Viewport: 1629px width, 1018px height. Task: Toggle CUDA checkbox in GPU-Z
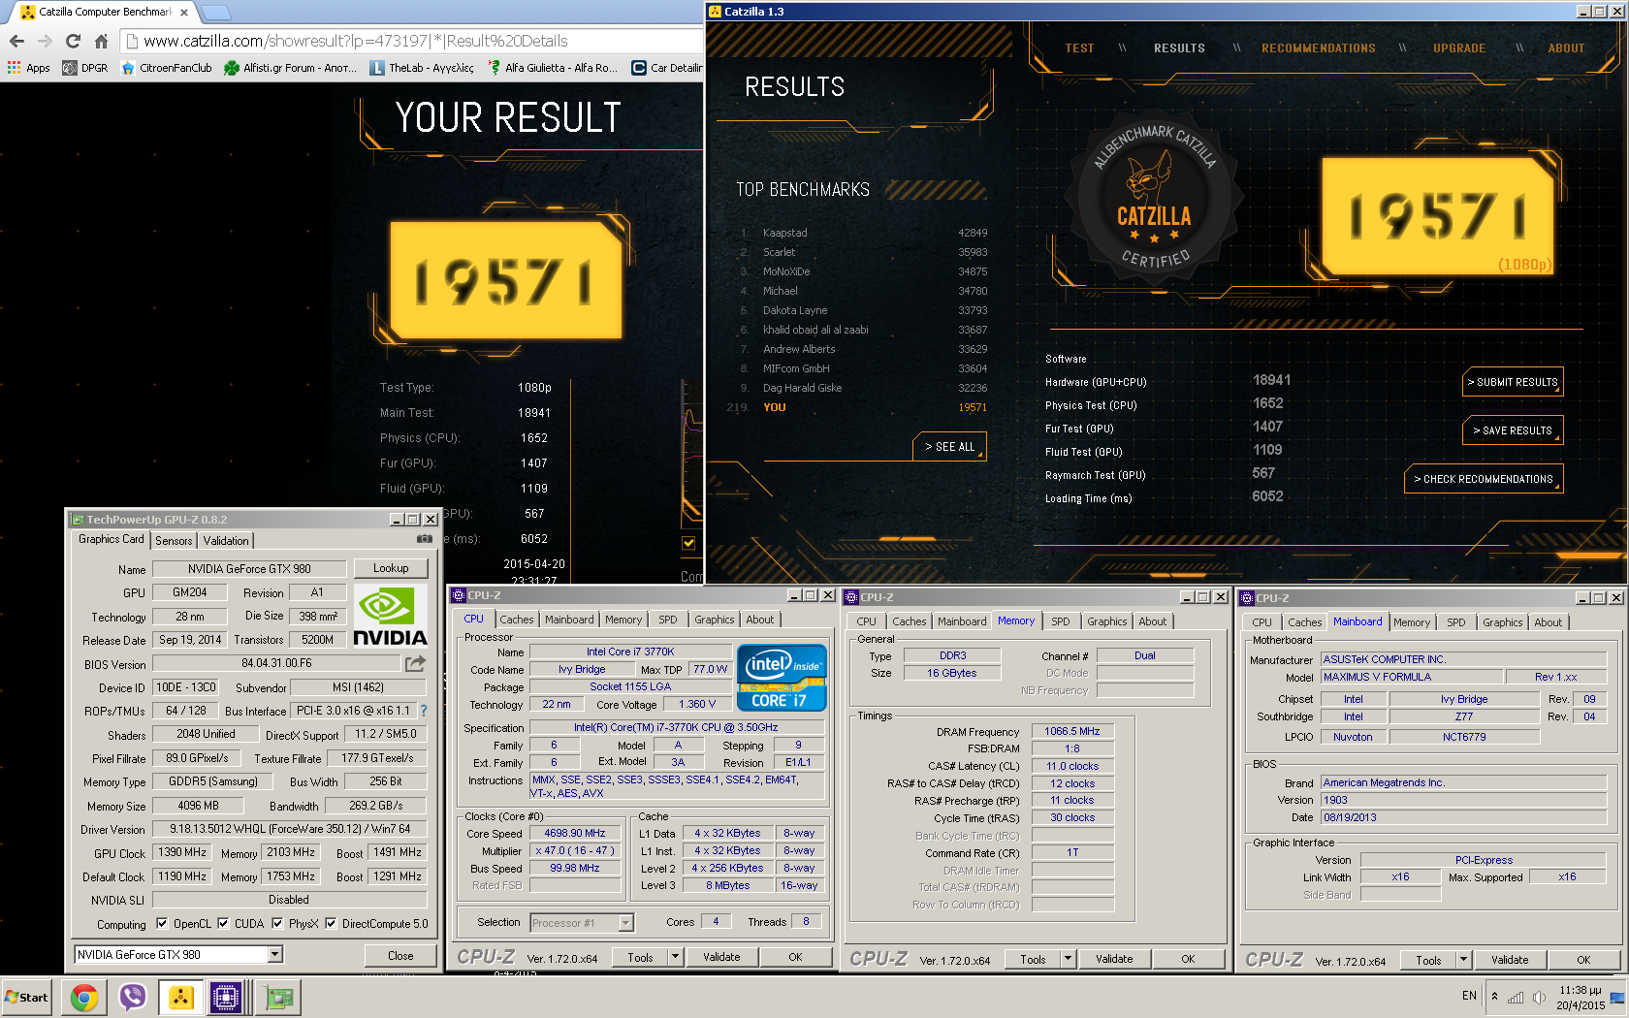pos(223,923)
